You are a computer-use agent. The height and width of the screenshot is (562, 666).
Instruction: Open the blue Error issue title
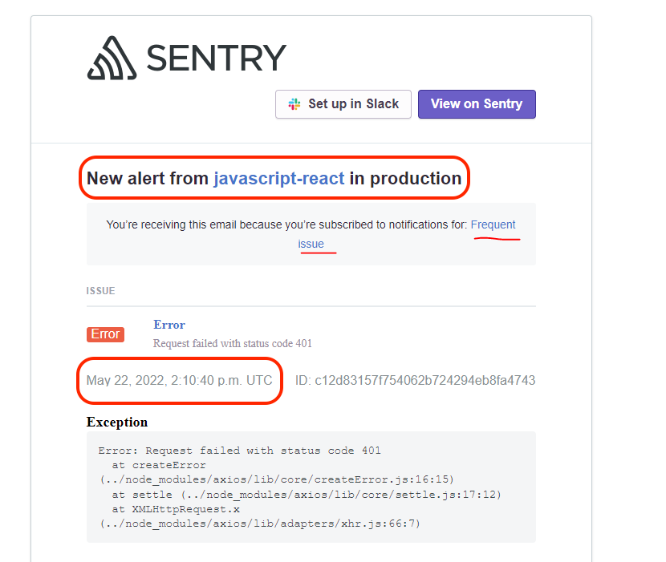click(169, 325)
